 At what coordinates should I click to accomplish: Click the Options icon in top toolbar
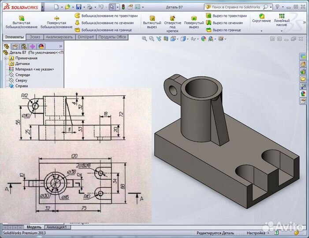tap(138, 7)
